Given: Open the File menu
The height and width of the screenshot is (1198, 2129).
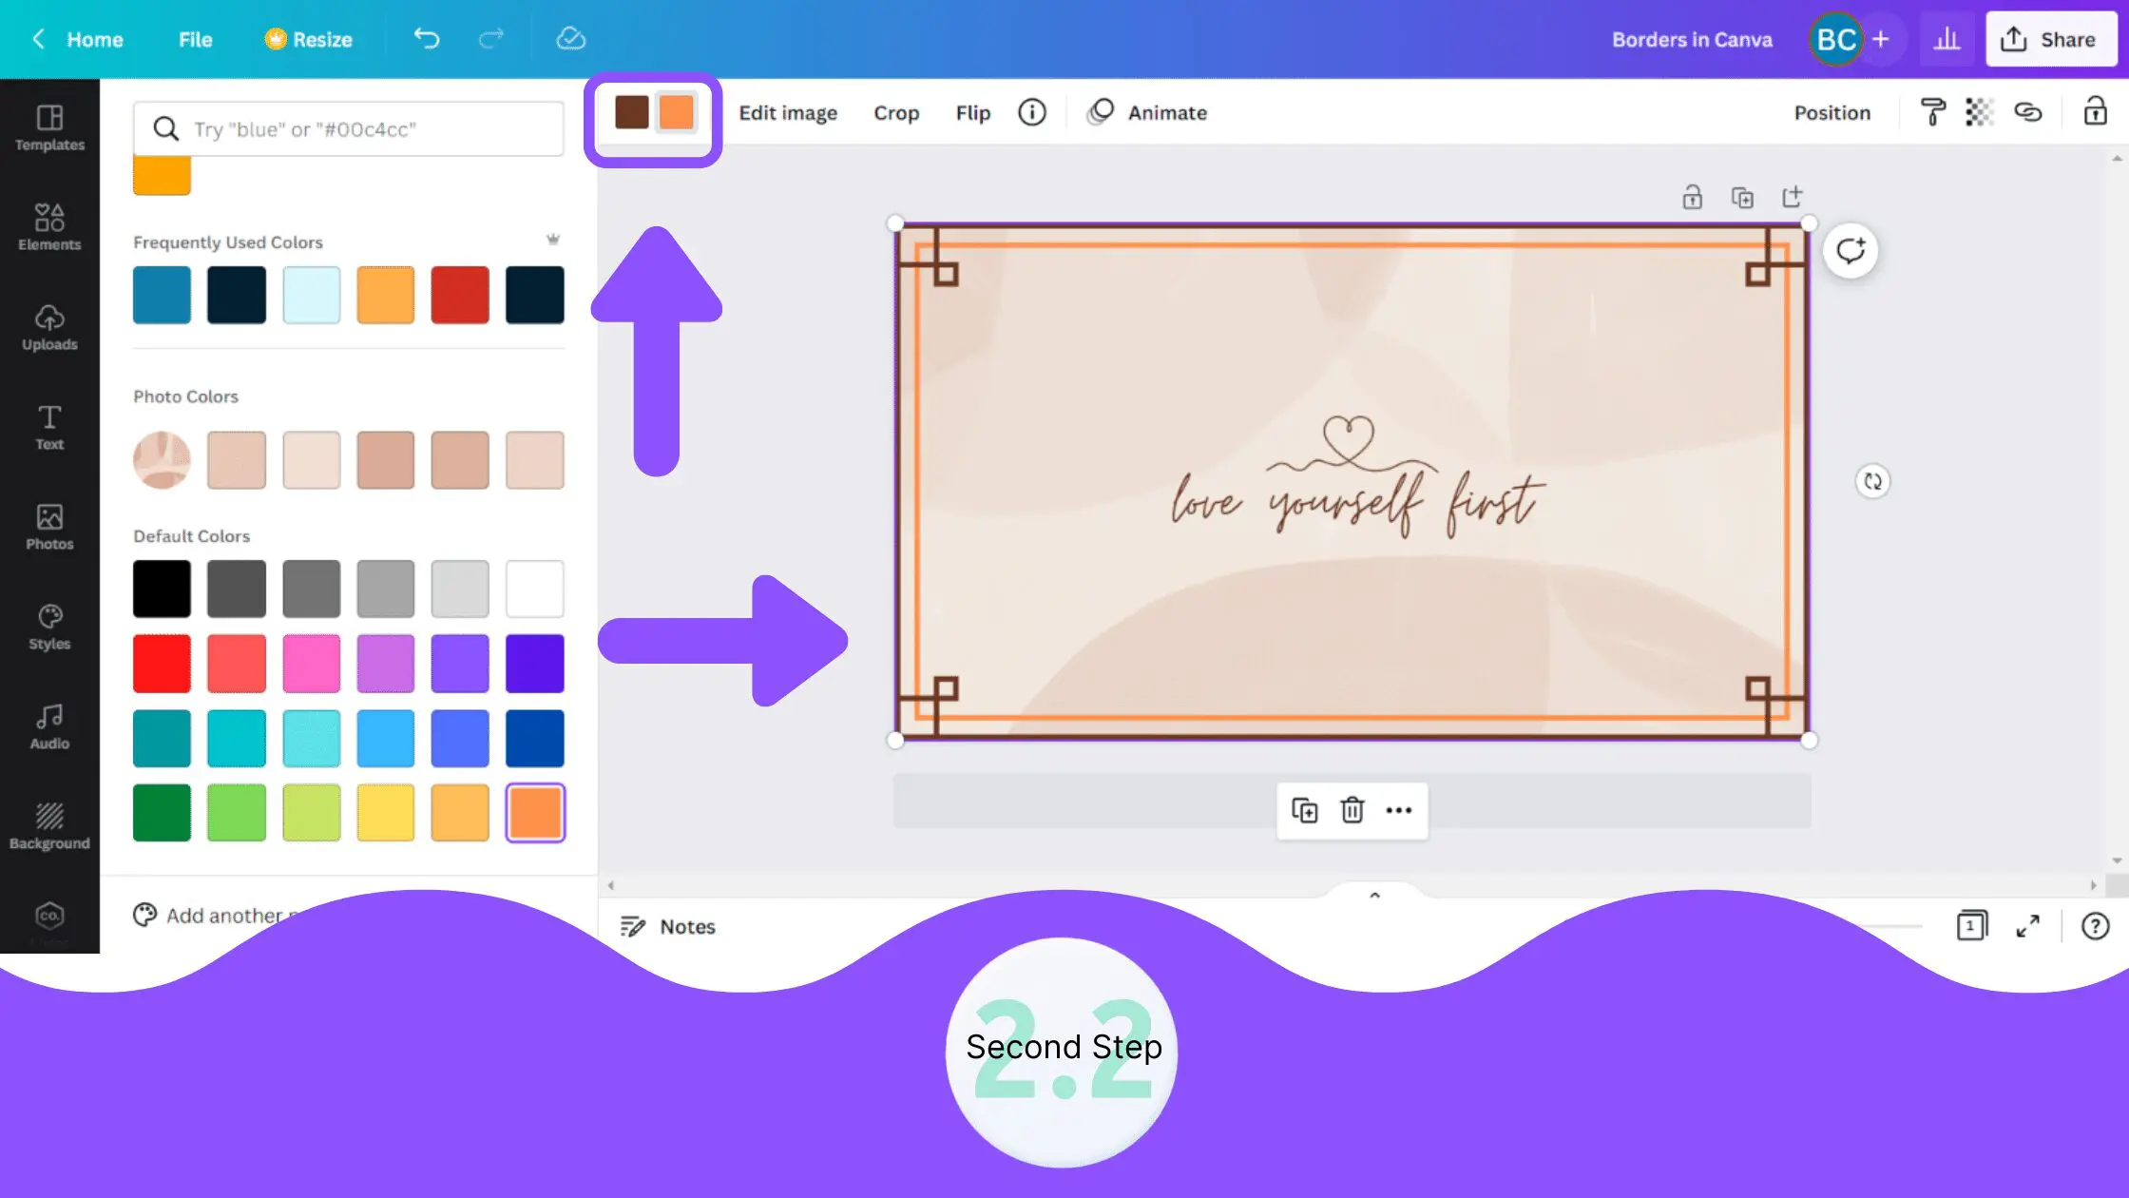Looking at the screenshot, I should click(195, 38).
